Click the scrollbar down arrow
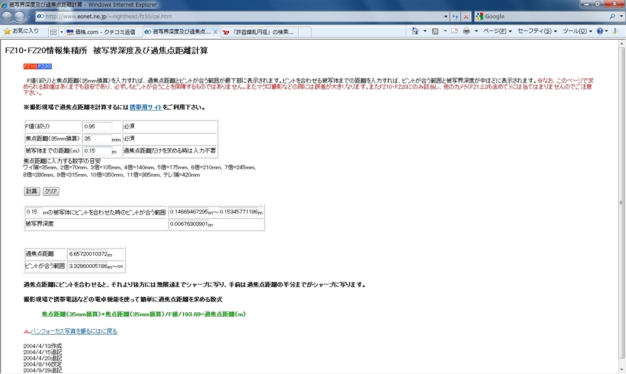Image resolution: width=626 pixels, height=374 pixels. [621, 371]
